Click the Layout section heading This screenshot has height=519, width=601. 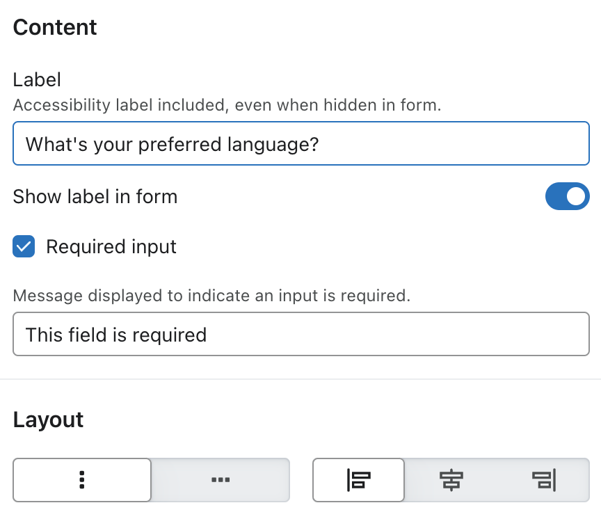(48, 420)
